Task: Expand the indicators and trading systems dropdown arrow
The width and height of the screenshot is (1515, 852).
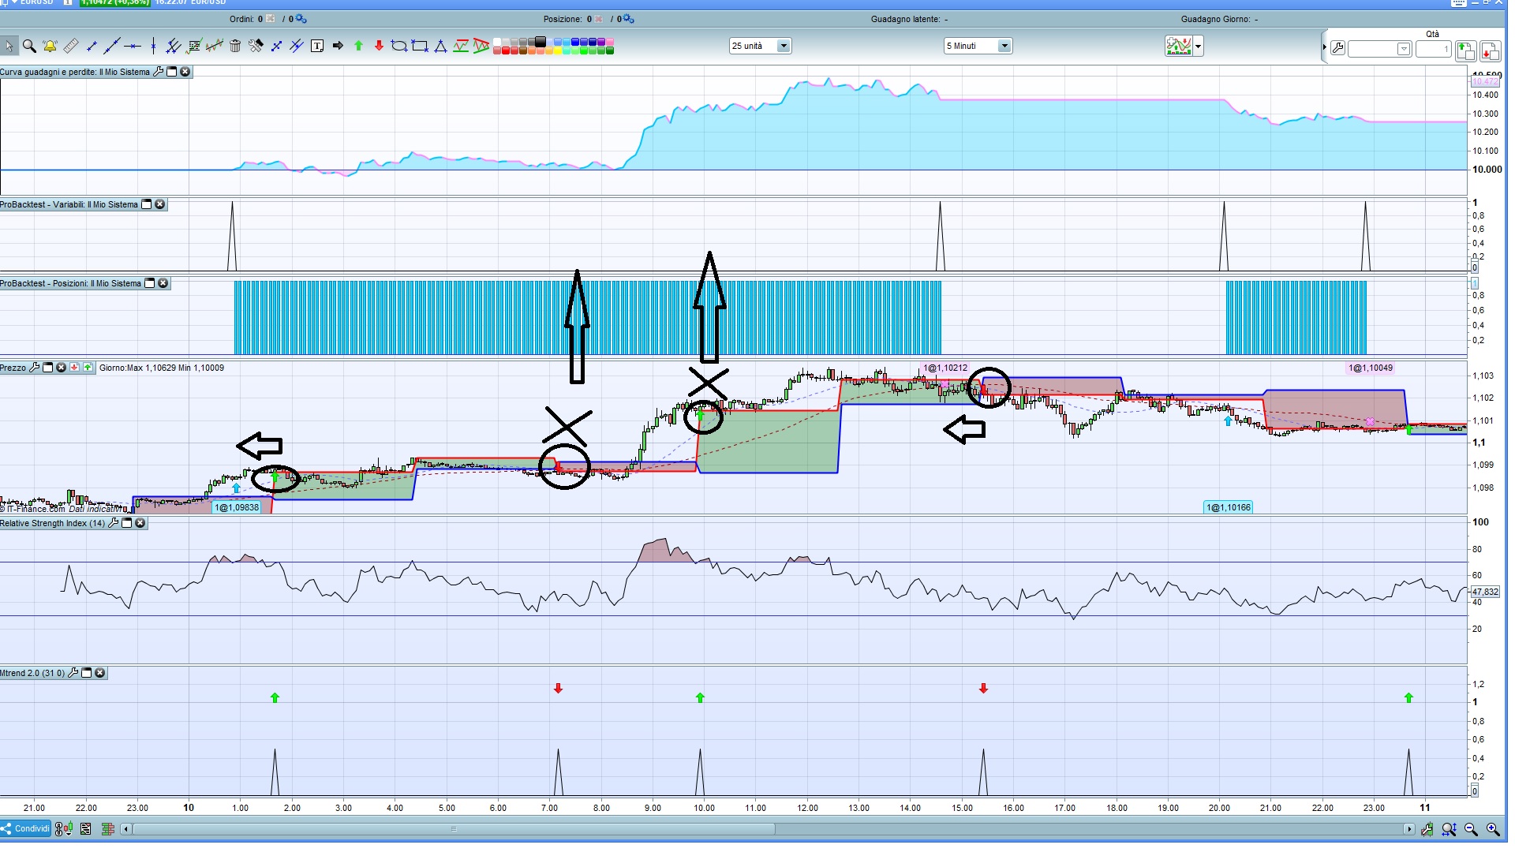Action: pyautogui.click(x=1199, y=47)
